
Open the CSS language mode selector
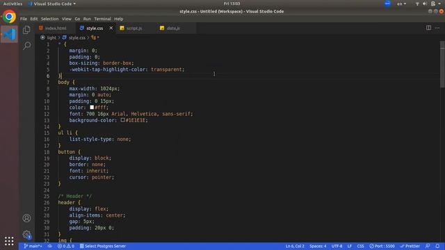click(x=360, y=246)
